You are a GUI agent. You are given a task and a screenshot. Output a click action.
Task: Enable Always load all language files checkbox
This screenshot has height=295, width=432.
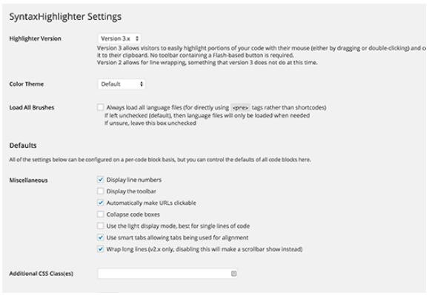click(101, 107)
